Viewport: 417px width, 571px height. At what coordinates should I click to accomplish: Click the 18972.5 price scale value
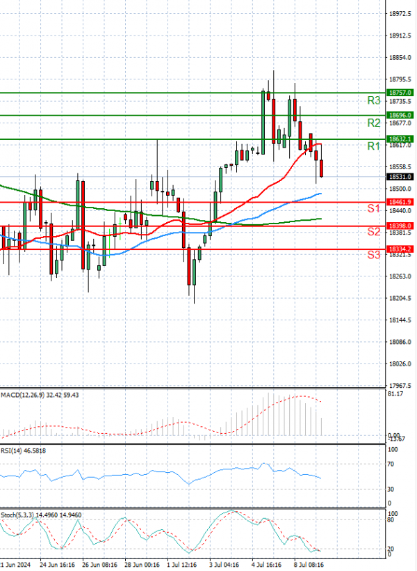tap(400, 14)
